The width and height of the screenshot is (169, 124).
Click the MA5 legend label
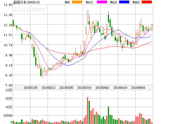(x=67, y=2)
